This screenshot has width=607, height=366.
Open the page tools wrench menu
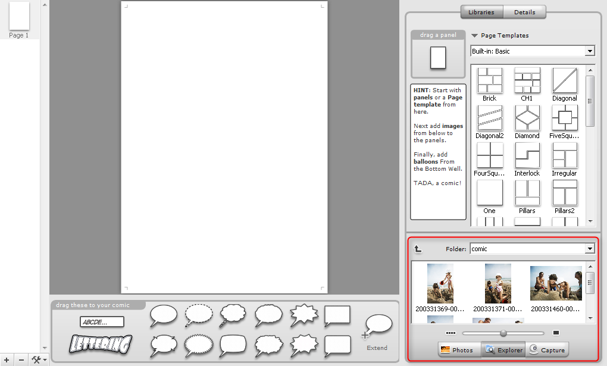pyautogui.click(x=39, y=360)
